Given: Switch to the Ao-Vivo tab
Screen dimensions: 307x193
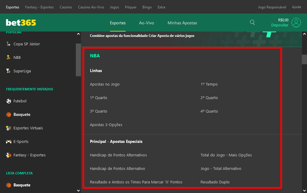Looking at the screenshot, I should pyautogui.click(x=146, y=23).
